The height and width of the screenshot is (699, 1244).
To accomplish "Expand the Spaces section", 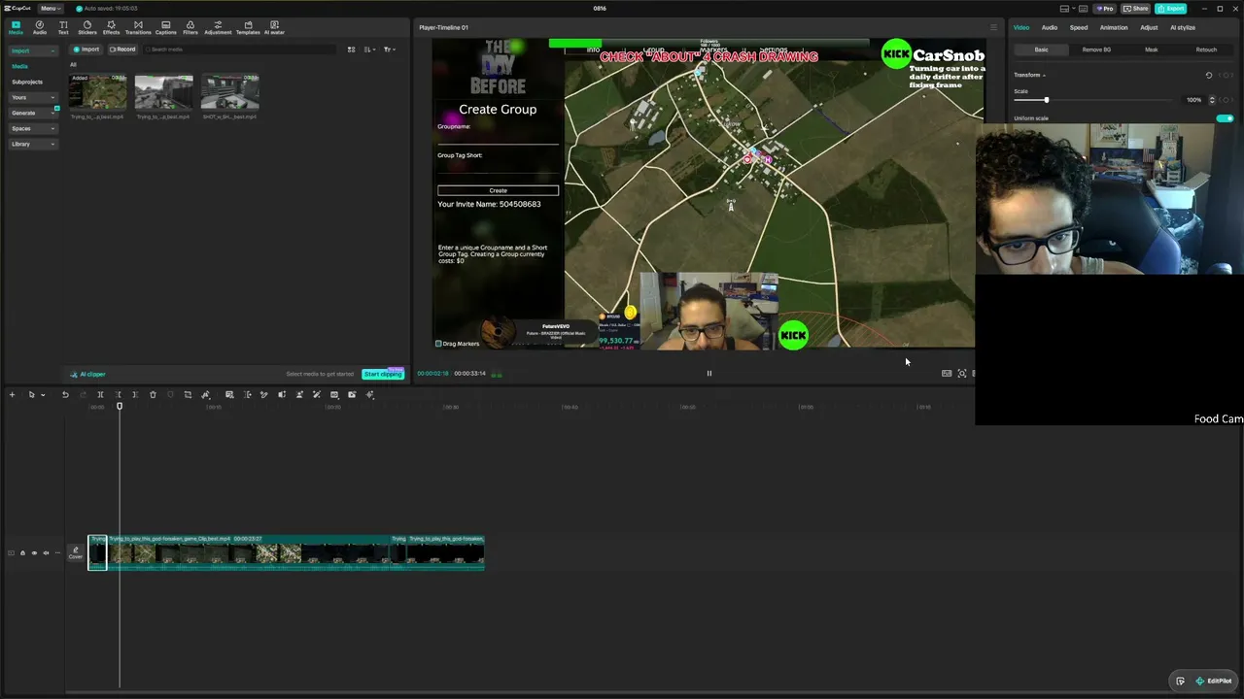I will pyautogui.click(x=33, y=128).
